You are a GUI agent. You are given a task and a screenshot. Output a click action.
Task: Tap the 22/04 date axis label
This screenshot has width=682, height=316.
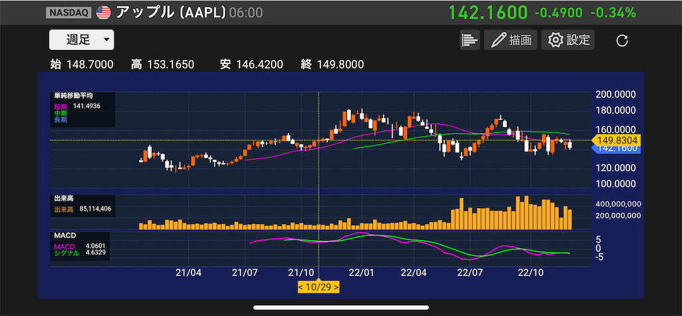coord(414,273)
